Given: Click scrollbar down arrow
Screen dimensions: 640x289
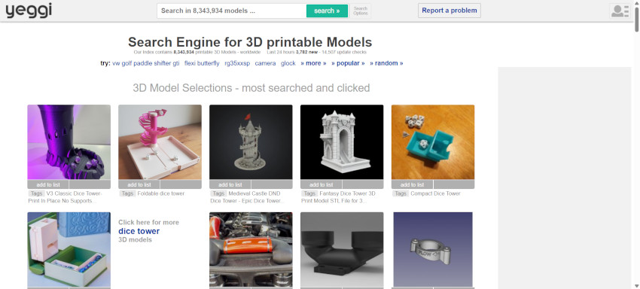Looking at the screenshot, I should [x=636, y=285].
